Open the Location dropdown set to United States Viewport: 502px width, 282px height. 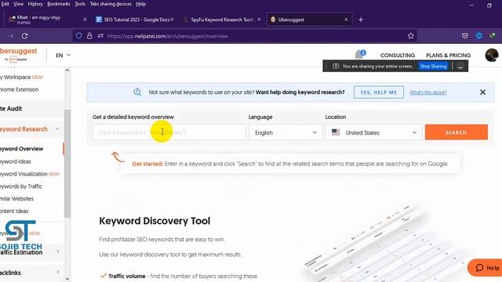click(x=373, y=132)
